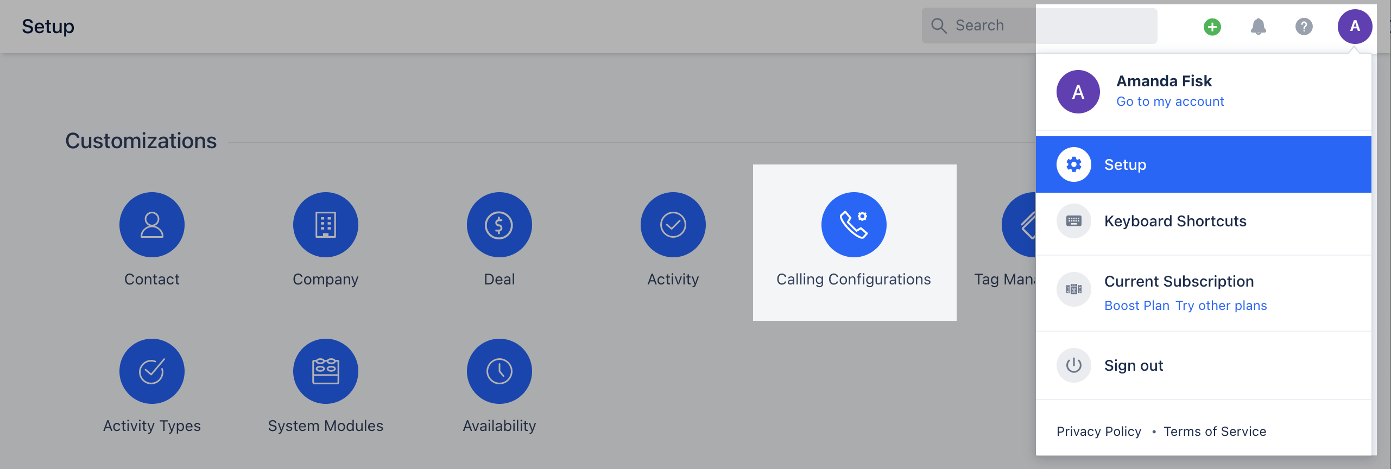Open the Availability clock icon
Image resolution: width=1391 pixels, height=469 pixels.
tap(500, 371)
